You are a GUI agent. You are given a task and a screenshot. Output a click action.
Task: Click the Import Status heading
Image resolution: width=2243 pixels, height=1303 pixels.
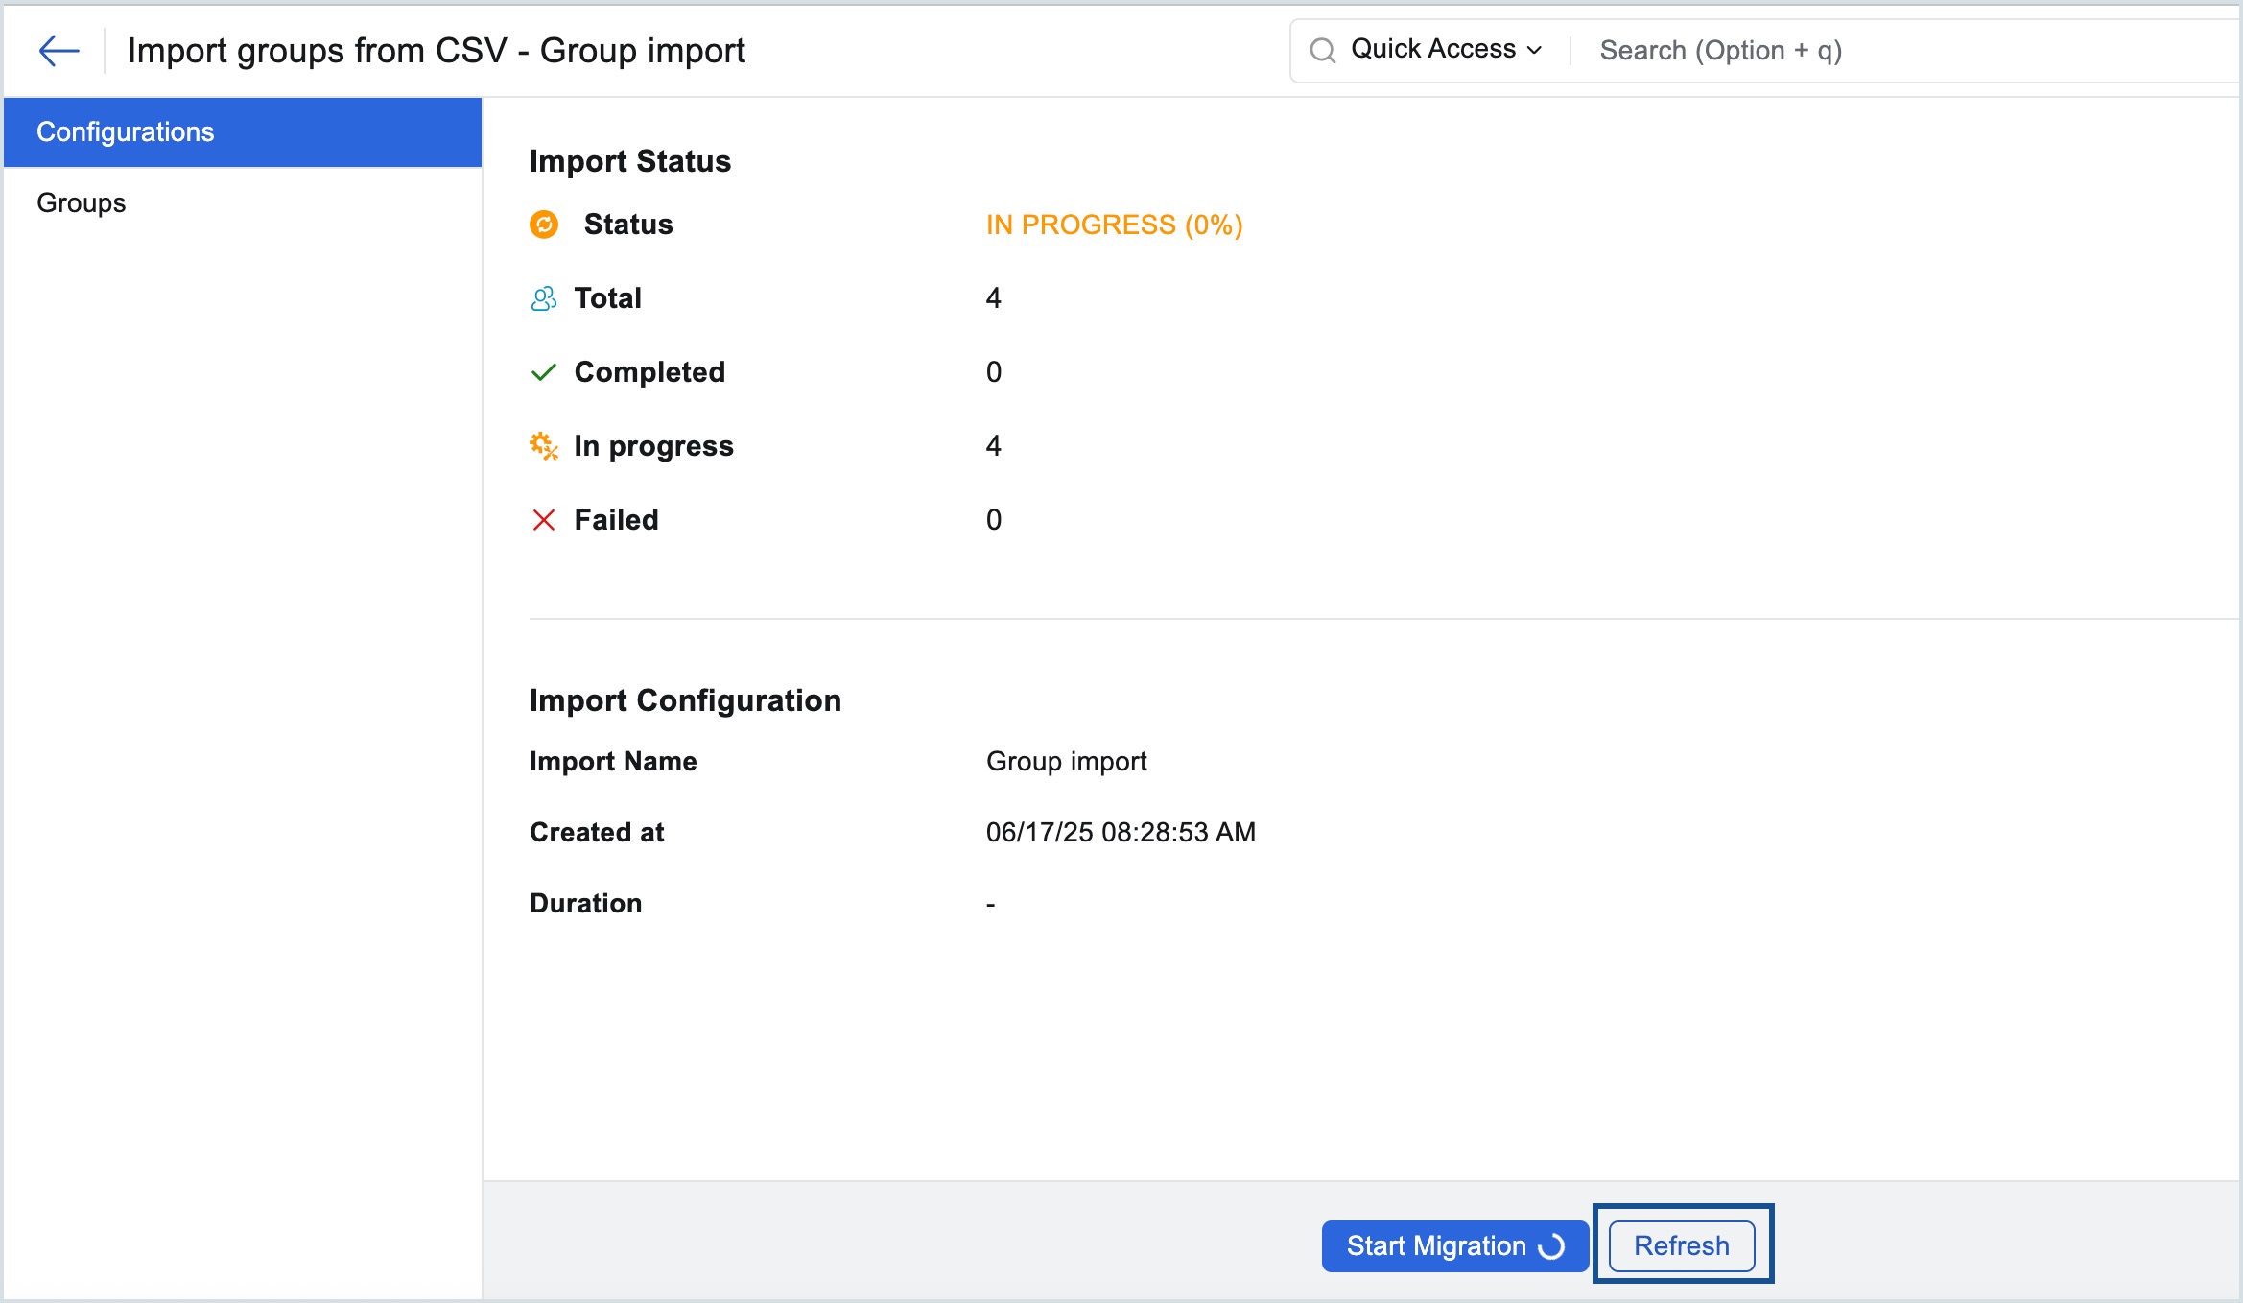point(630,161)
